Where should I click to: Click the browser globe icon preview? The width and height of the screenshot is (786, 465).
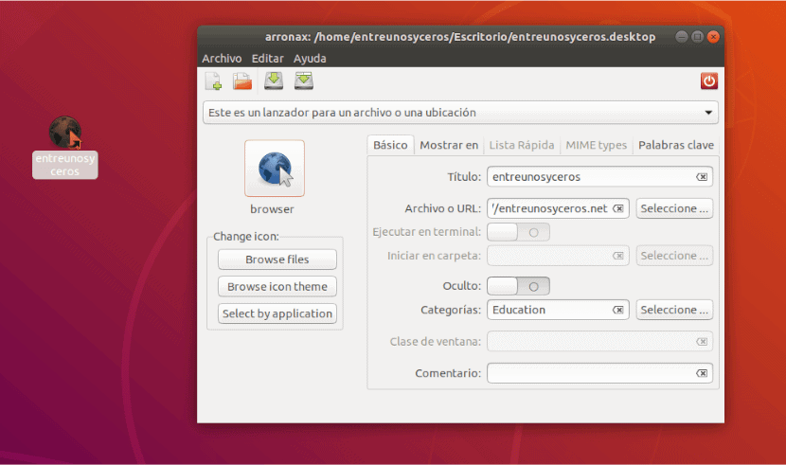(x=275, y=169)
